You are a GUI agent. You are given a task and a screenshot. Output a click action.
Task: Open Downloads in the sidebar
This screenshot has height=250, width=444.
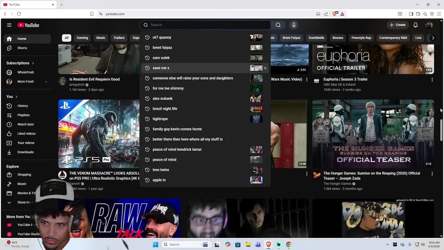point(25,152)
